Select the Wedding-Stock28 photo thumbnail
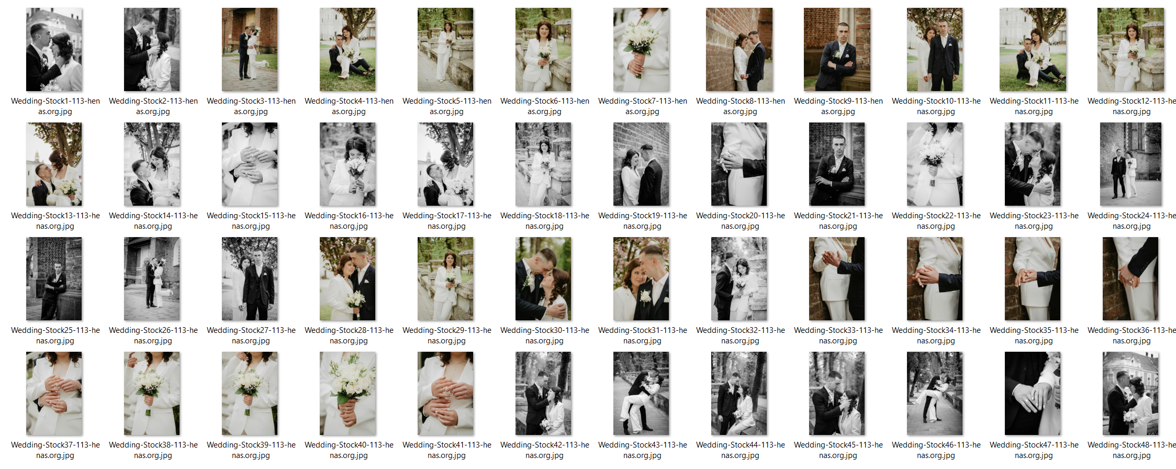The image size is (1176, 469). (348, 278)
